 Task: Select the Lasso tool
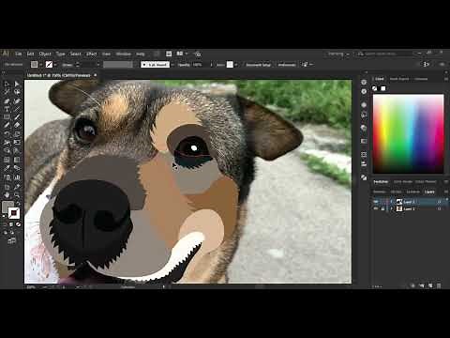[17, 92]
